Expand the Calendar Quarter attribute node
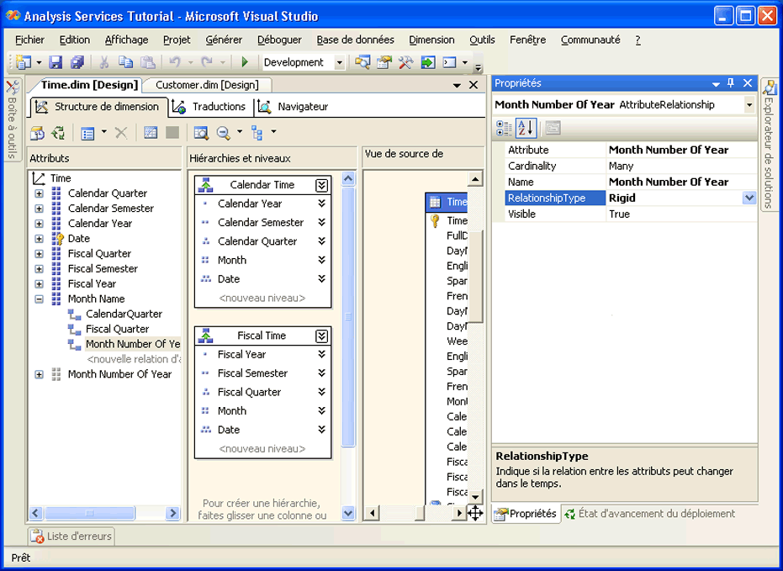 [x=39, y=193]
